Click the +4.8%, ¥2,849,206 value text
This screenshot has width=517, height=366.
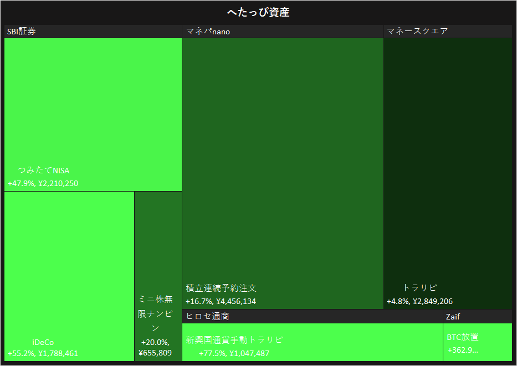pos(419,301)
